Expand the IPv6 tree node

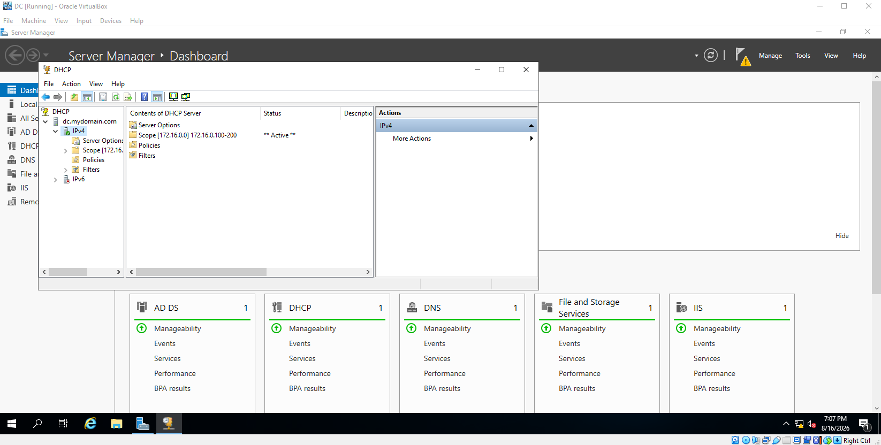[x=56, y=180]
